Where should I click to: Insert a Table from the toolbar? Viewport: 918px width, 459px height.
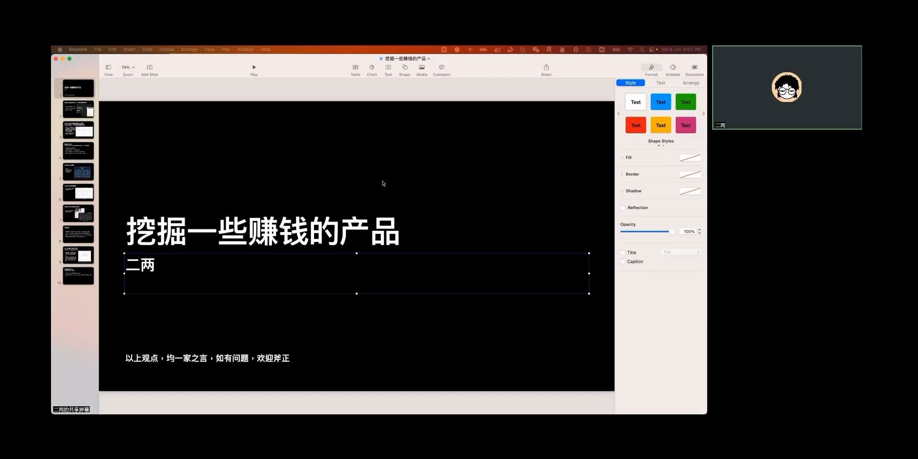pos(355,69)
